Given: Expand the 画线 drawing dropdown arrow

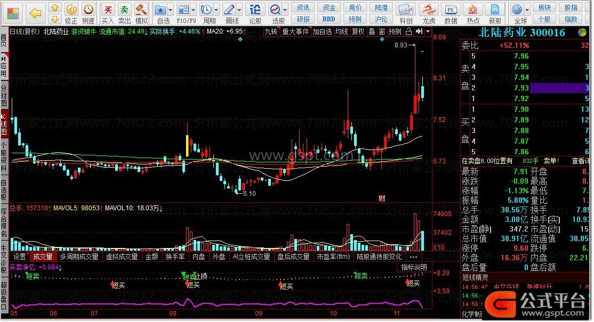Looking at the screenshot, I should click(x=239, y=10).
